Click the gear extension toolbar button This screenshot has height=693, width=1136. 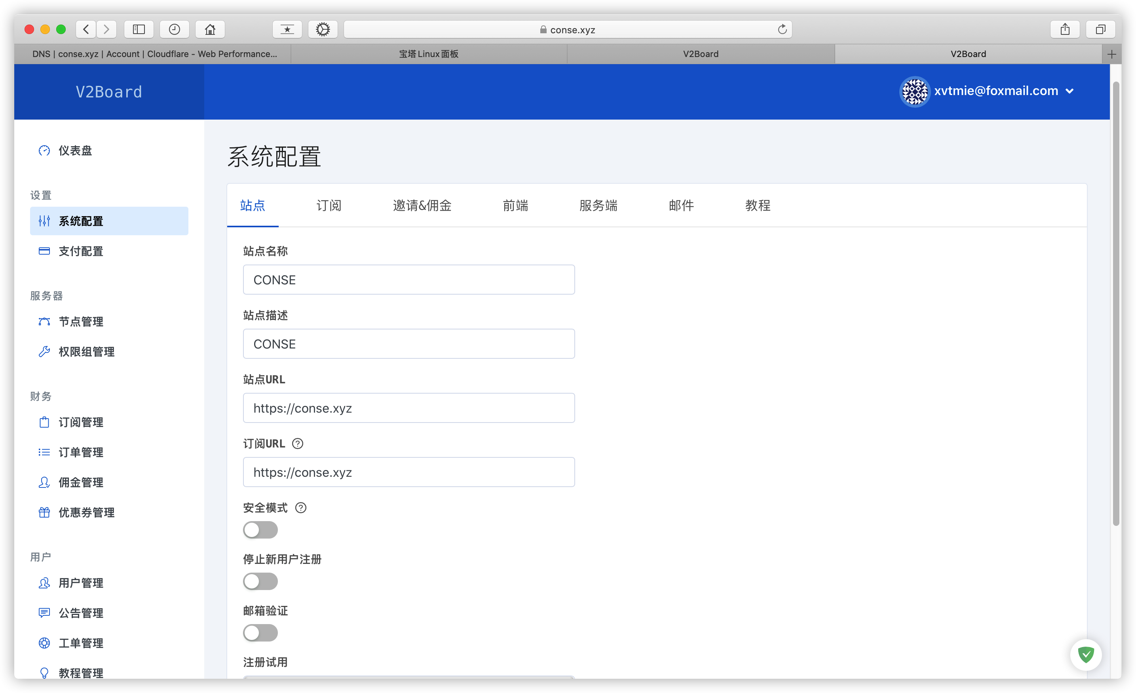(323, 30)
